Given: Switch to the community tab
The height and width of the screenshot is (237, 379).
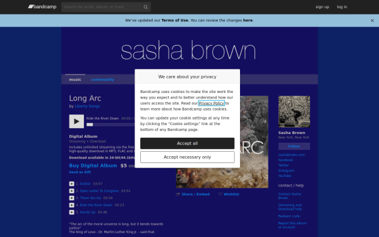Looking at the screenshot, I should click(102, 80).
